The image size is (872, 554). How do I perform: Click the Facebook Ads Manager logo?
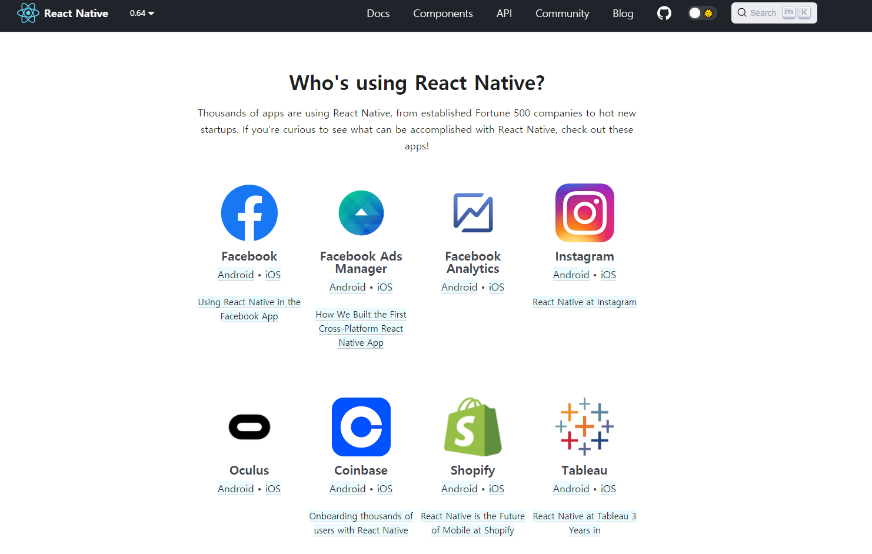[361, 213]
